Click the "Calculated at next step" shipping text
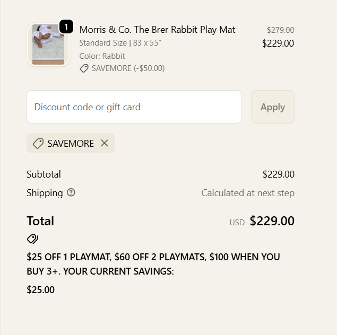The width and height of the screenshot is (337, 335). pyautogui.click(x=248, y=193)
